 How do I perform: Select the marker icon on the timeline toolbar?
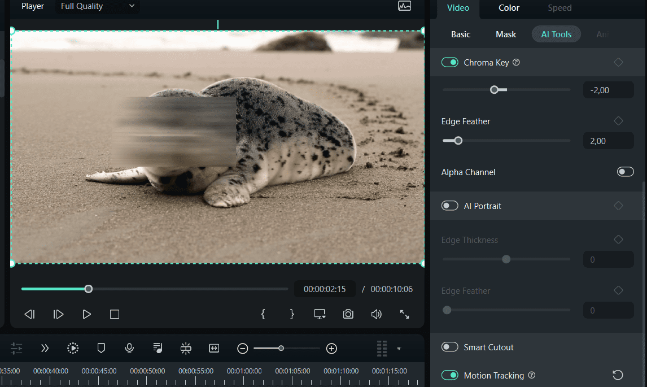(101, 348)
